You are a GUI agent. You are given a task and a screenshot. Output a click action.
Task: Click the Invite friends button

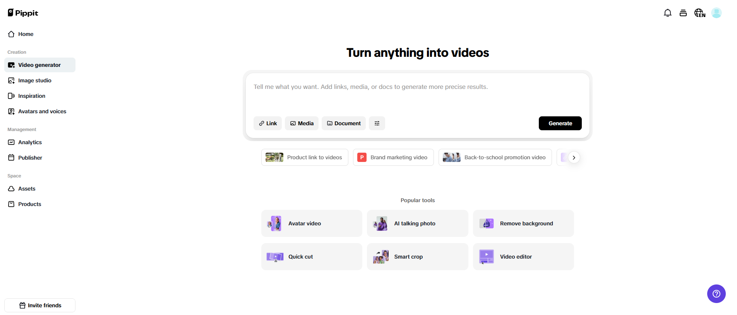pyautogui.click(x=40, y=305)
